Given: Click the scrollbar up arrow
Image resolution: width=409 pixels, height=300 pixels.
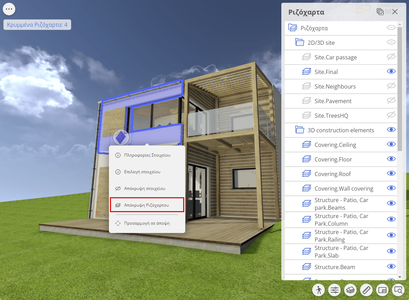Looking at the screenshot, I should (x=400, y=24).
